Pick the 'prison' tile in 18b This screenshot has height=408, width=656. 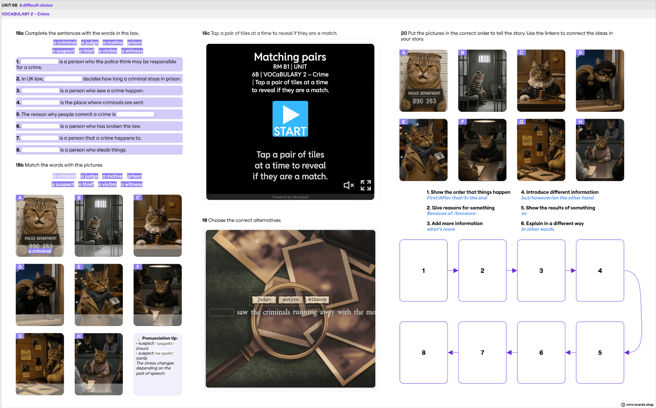coord(134,176)
